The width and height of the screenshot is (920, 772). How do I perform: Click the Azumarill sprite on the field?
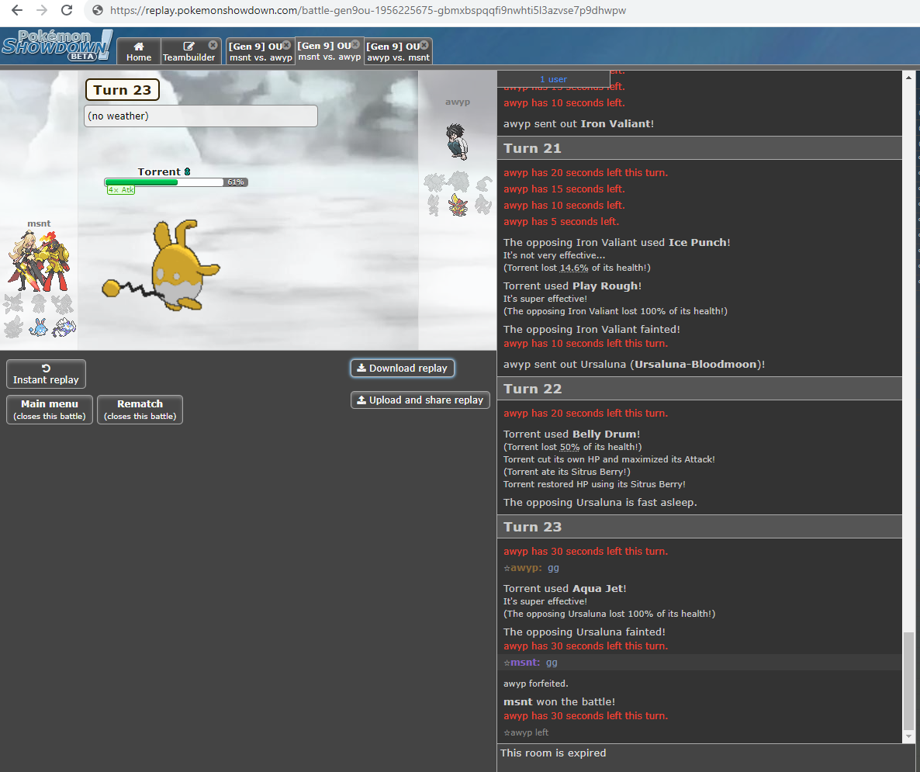point(162,265)
